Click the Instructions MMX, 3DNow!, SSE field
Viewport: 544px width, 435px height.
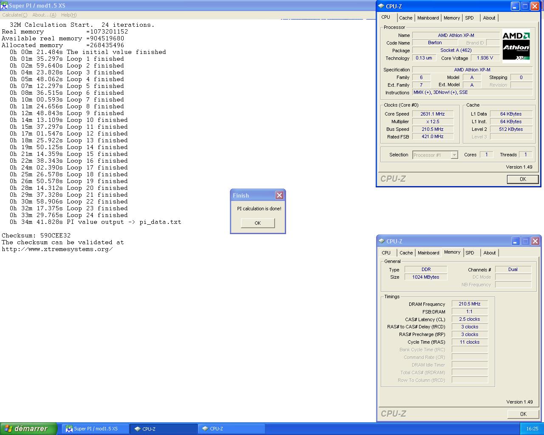472,93
